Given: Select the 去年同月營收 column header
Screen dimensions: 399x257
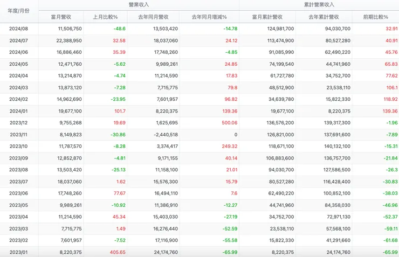Looking at the screenshot, I should pyautogui.click(x=153, y=17).
